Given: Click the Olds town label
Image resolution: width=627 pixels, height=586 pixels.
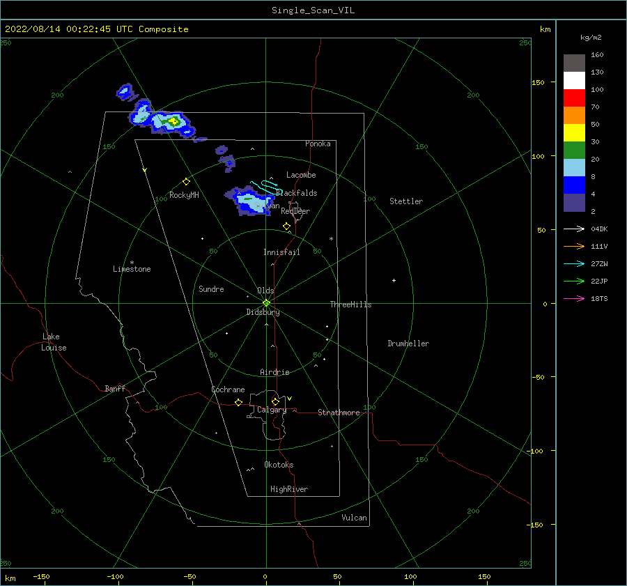Looking at the screenshot, I should point(265,291).
